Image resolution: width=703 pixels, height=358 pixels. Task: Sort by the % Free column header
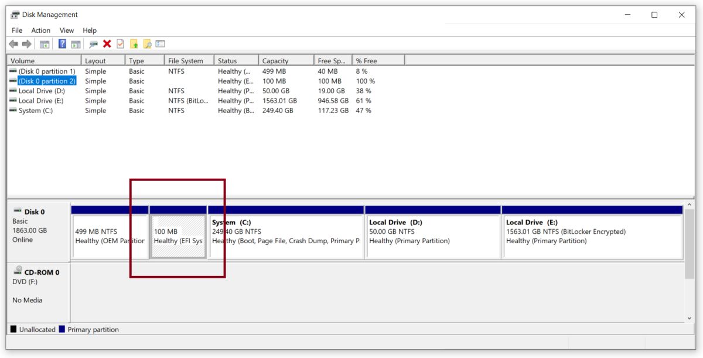click(x=378, y=60)
